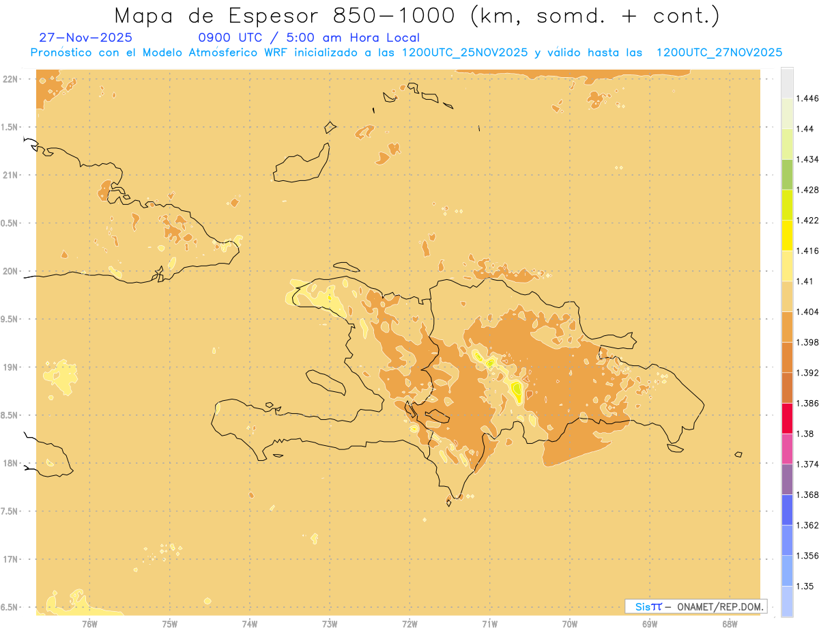Click the legend value '1.41'

(x=805, y=281)
